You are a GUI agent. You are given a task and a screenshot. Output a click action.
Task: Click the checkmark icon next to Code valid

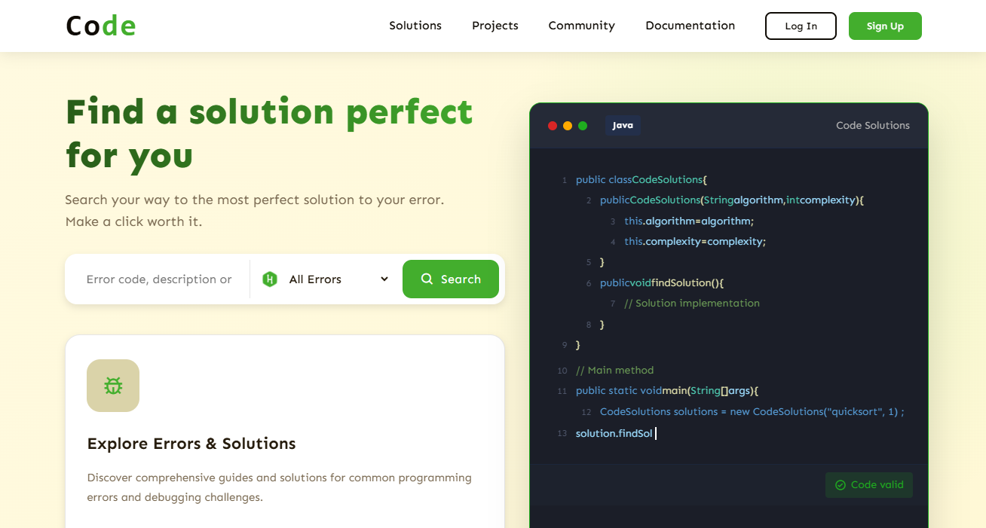tap(841, 485)
